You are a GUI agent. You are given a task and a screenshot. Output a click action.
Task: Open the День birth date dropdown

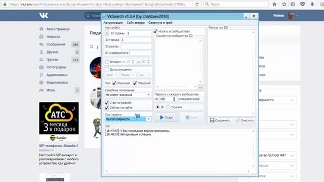[x=111, y=75]
